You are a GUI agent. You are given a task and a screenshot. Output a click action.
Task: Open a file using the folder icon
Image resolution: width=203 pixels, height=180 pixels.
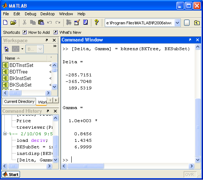pyautogui.click(x=13, y=23)
